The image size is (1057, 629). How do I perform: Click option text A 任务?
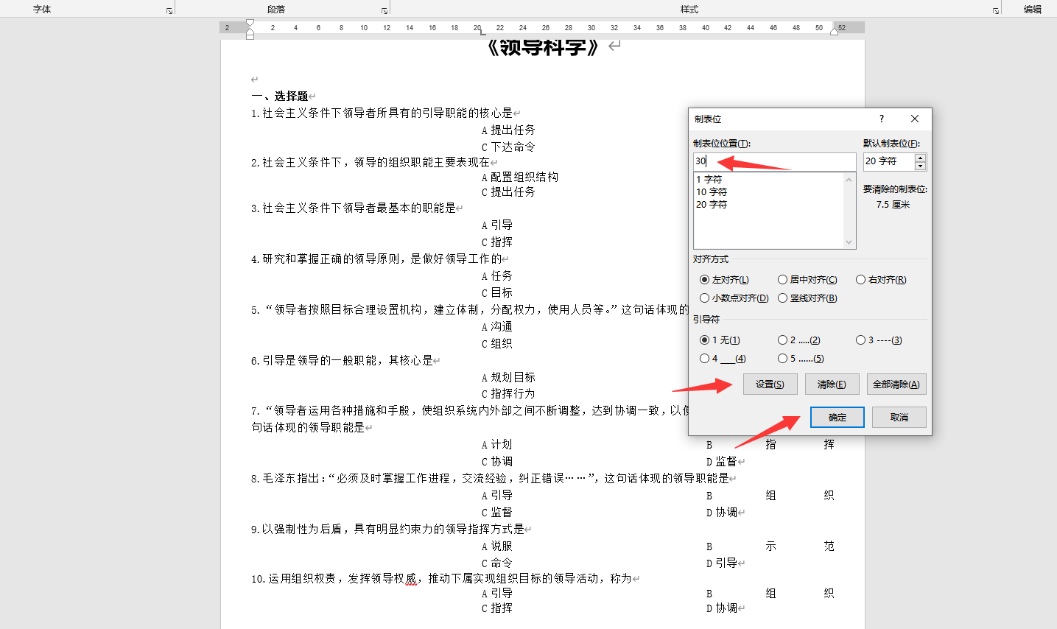point(496,276)
